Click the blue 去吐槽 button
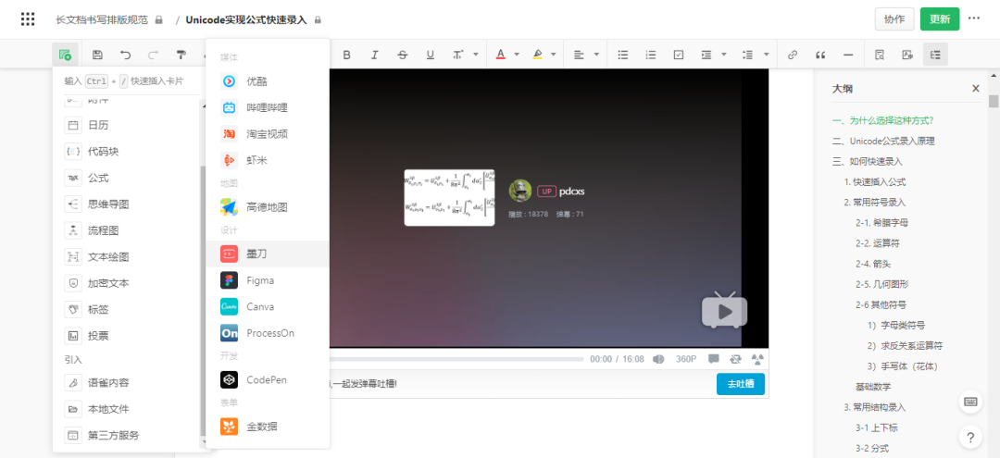This screenshot has width=1000, height=458. click(x=740, y=383)
